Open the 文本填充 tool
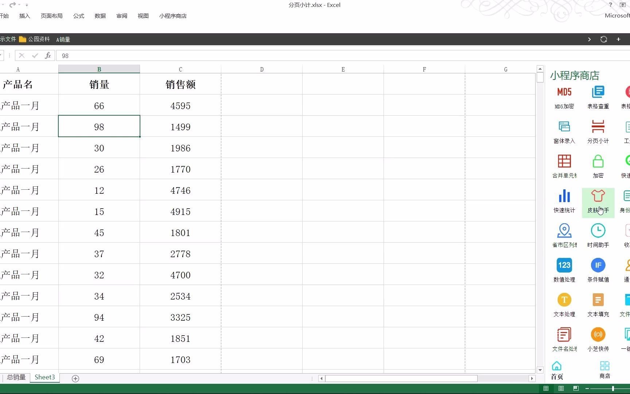 click(x=598, y=305)
